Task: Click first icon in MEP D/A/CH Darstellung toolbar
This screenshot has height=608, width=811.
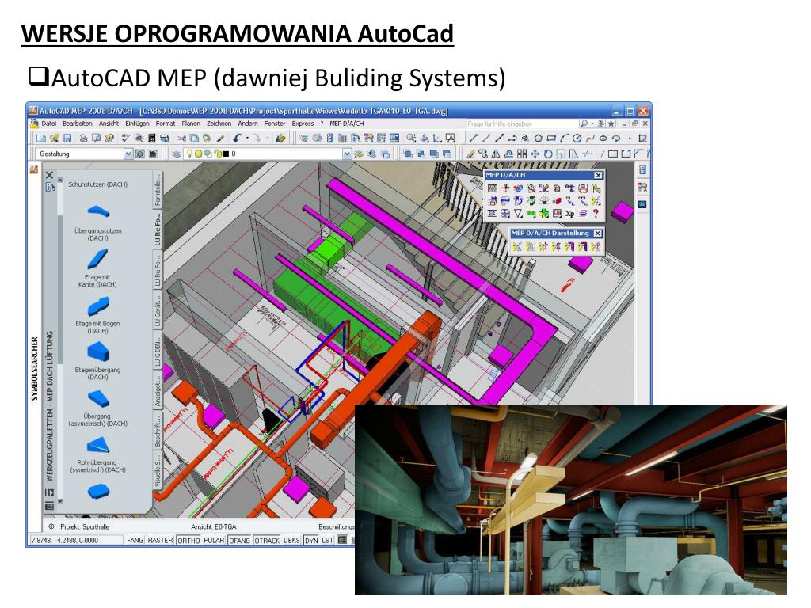Action: 516,247
